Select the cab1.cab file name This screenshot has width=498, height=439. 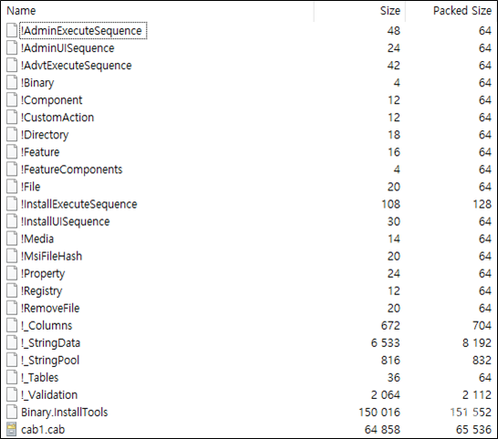click(x=43, y=430)
